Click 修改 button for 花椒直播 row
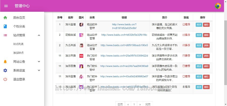Viewport: 227px width, 106px height. pos(199,35)
